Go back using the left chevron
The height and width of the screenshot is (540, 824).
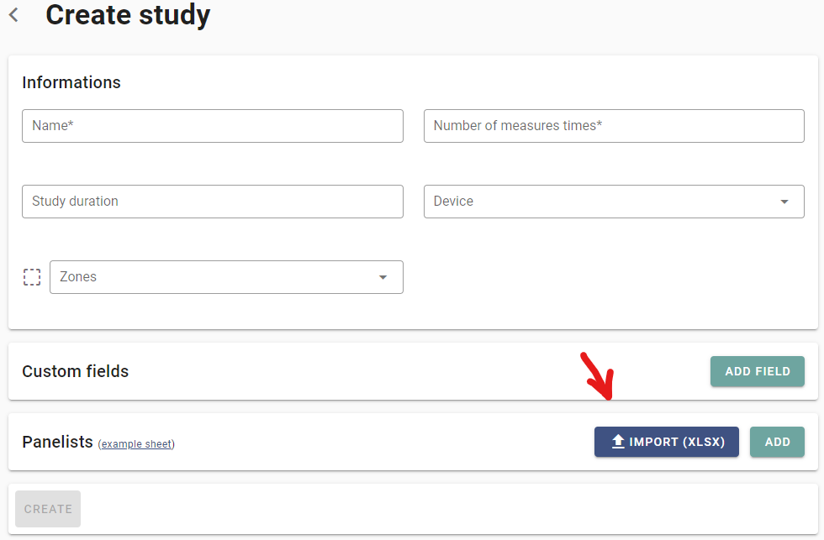coord(13,15)
